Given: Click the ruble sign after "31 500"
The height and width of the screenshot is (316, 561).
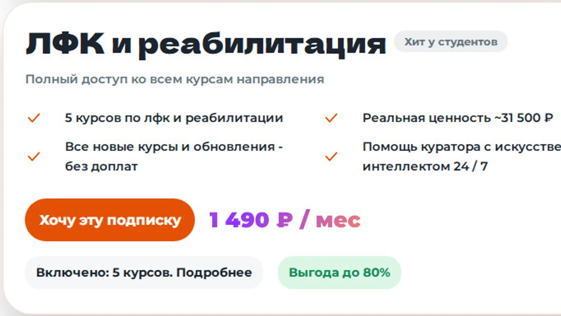Looking at the screenshot, I should (548, 118).
